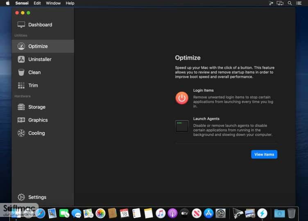Open the Dashboard sidebar item
The height and width of the screenshot is (221, 308).
point(43,25)
